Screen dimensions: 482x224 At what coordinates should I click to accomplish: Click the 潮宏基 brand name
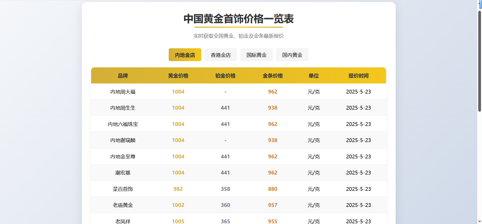point(123,173)
